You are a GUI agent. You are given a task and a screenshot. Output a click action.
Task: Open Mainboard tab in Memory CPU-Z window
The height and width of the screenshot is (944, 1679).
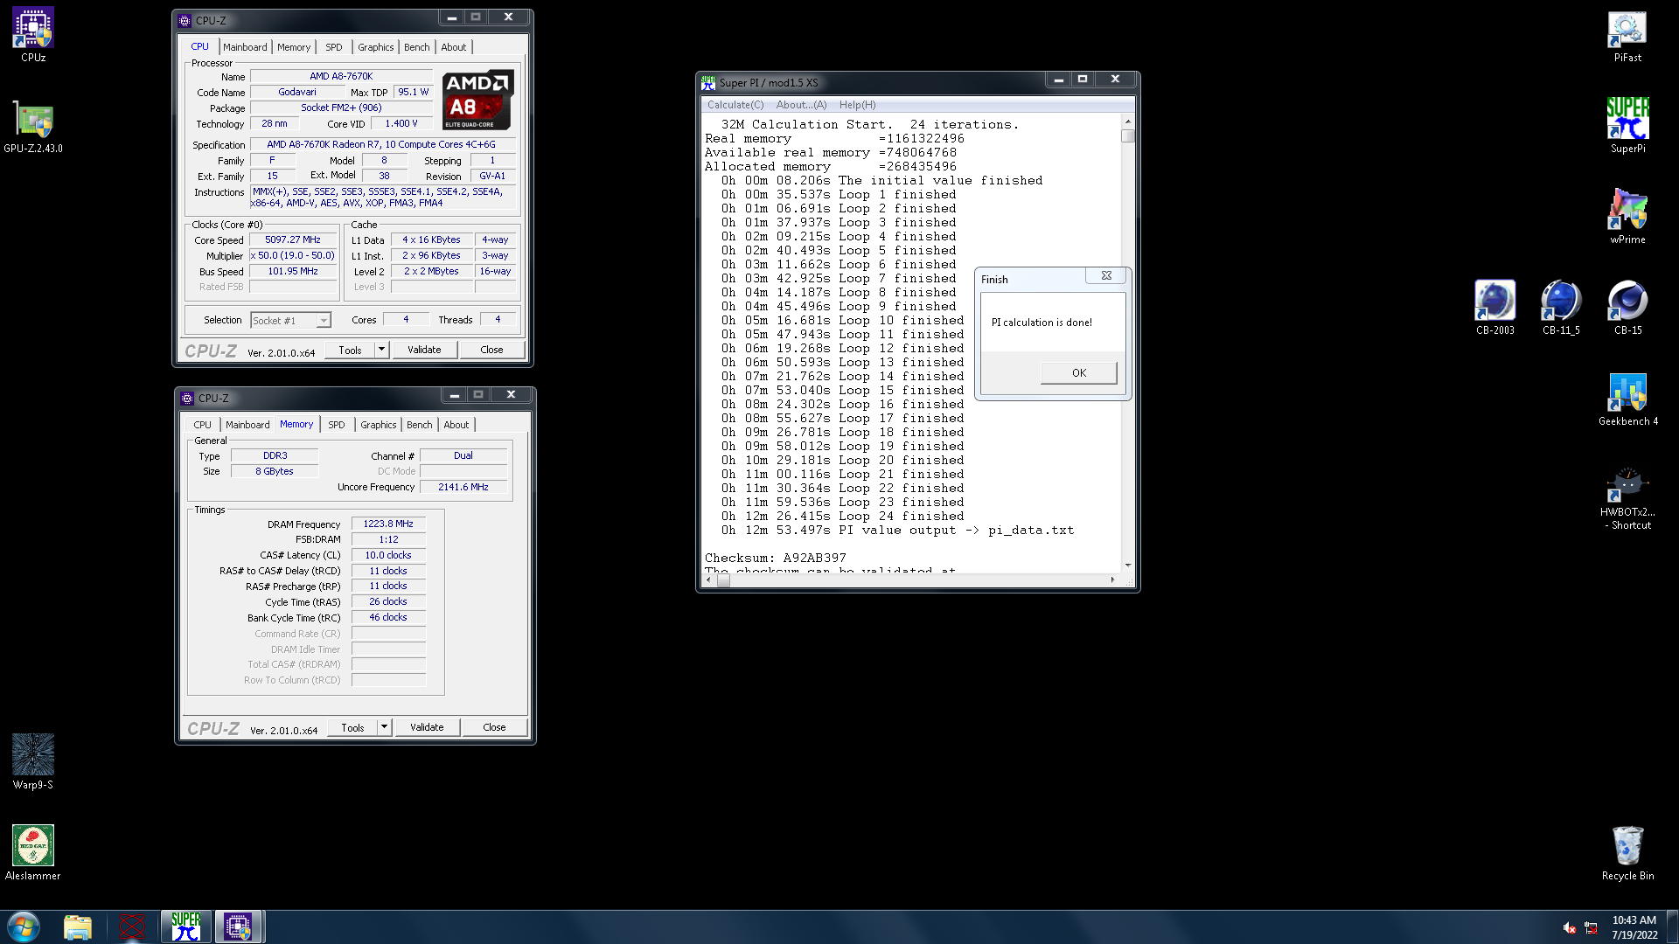tap(247, 425)
